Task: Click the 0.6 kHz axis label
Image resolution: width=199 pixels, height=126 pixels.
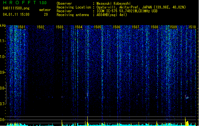Action: click(3, 120)
